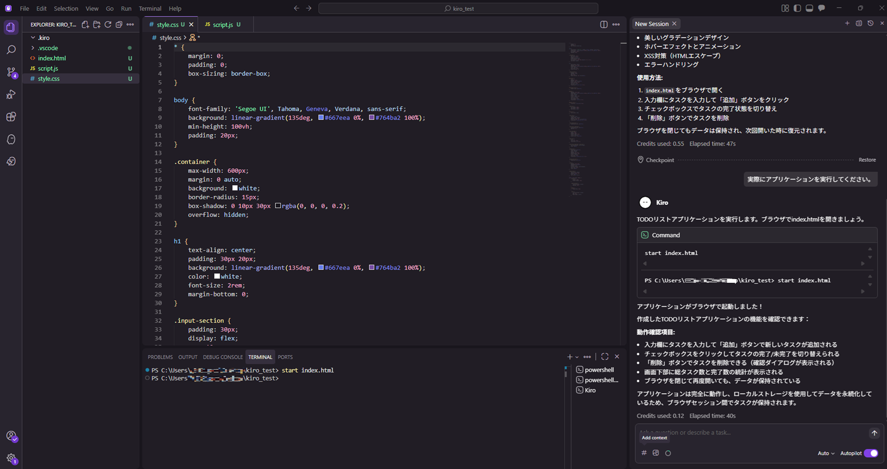This screenshot has height=469, width=887.
Task: Open the Extensions view
Action: pyautogui.click(x=11, y=117)
